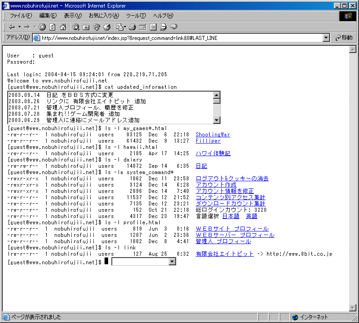359x323 pixels.
Task: Click the ページが表示されました status text
Action: (36, 317)
